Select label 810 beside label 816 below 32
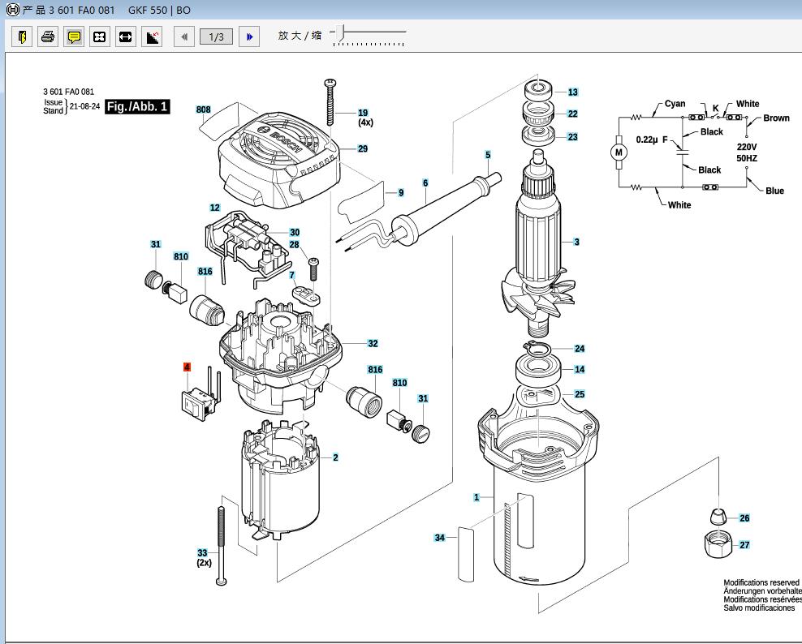The height and width of the screenshot is (644, 802). [x=399, y=383]
